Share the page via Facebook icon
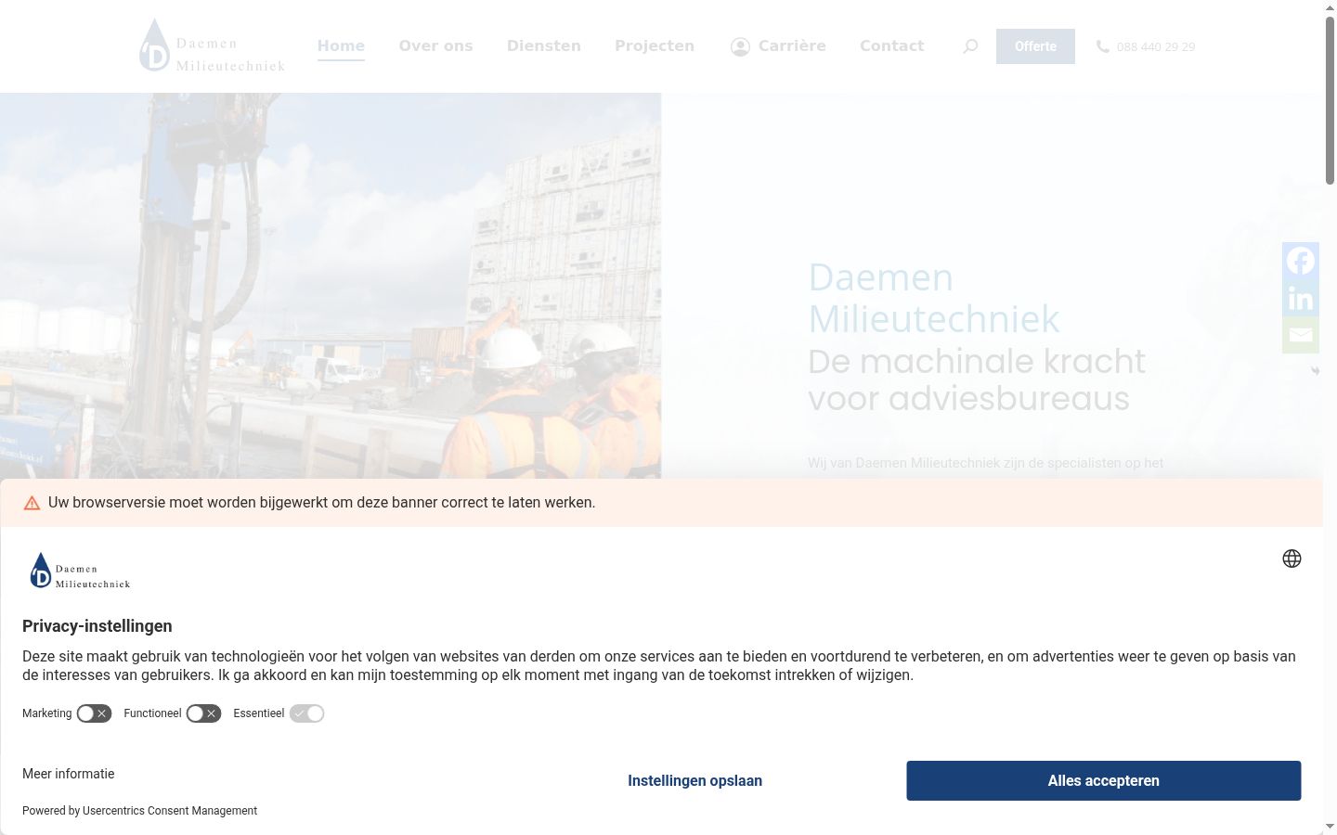The height and width of the screenshot is (835, 1337). (1301, 261)
